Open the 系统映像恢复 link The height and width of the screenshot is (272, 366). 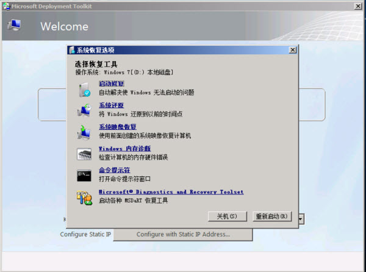[117, 127]
